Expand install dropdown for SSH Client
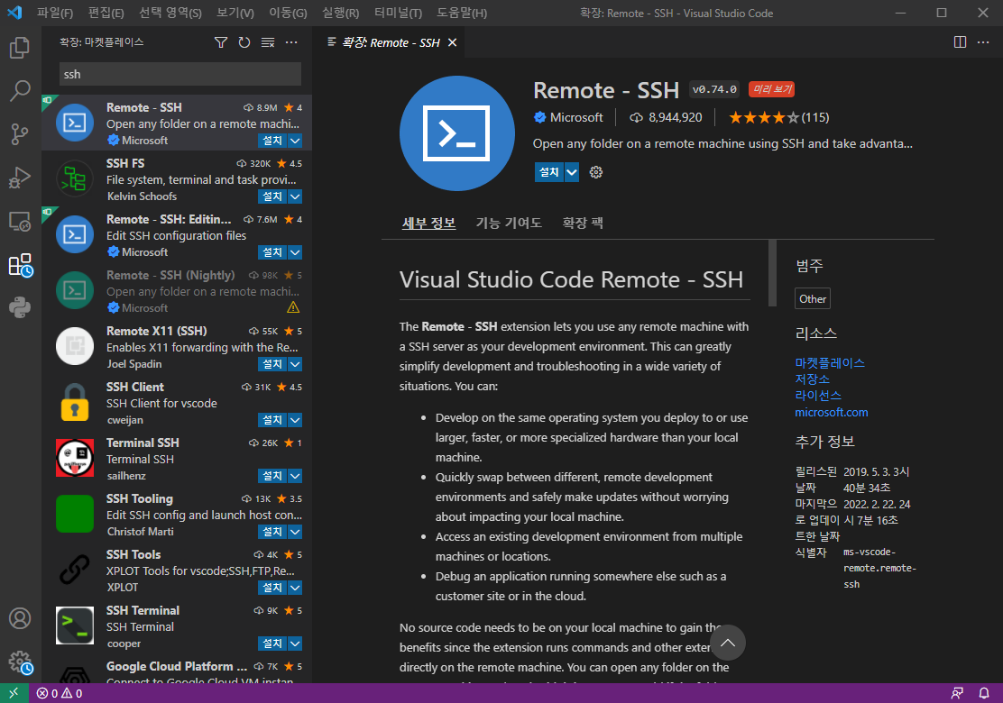 (295, 420)
